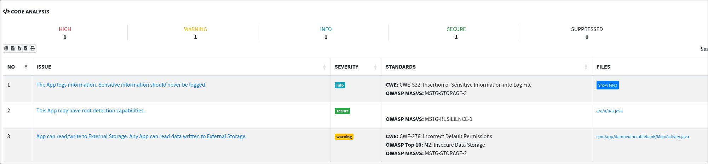Export the table as PDF
Screen dimensions: 708x164
coord(26,48)
